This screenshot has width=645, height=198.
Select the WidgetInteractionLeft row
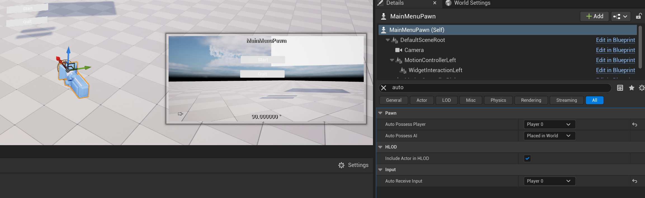[507, 70]
